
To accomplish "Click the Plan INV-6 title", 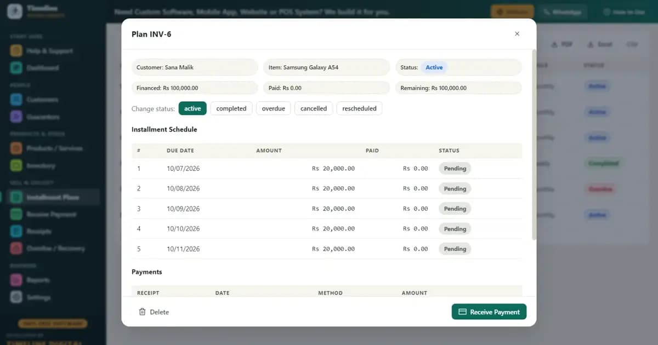I will 151,34.
